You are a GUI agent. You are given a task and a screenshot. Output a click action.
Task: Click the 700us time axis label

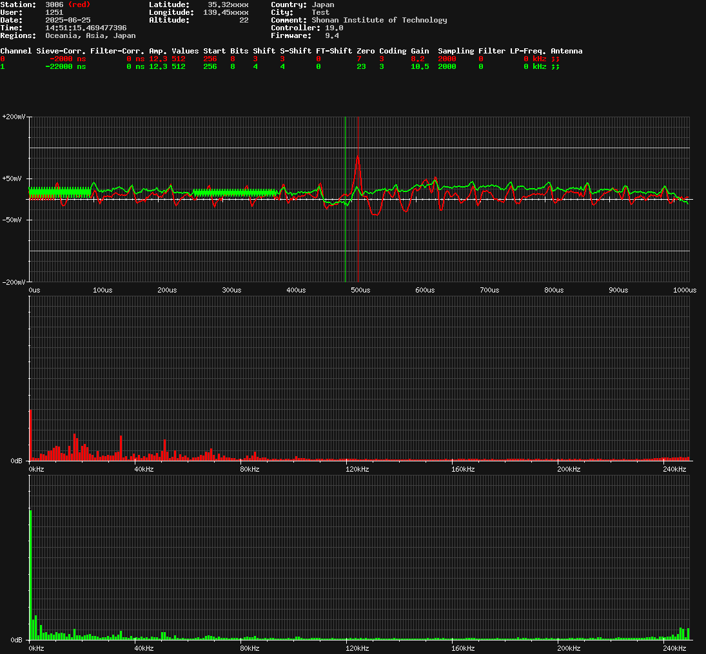coord(489,290)
